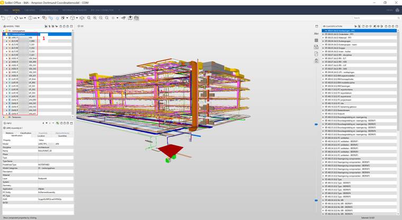Click the Selected count in status bar
Viewport: 402px width, 220px height.
point(368,218)
